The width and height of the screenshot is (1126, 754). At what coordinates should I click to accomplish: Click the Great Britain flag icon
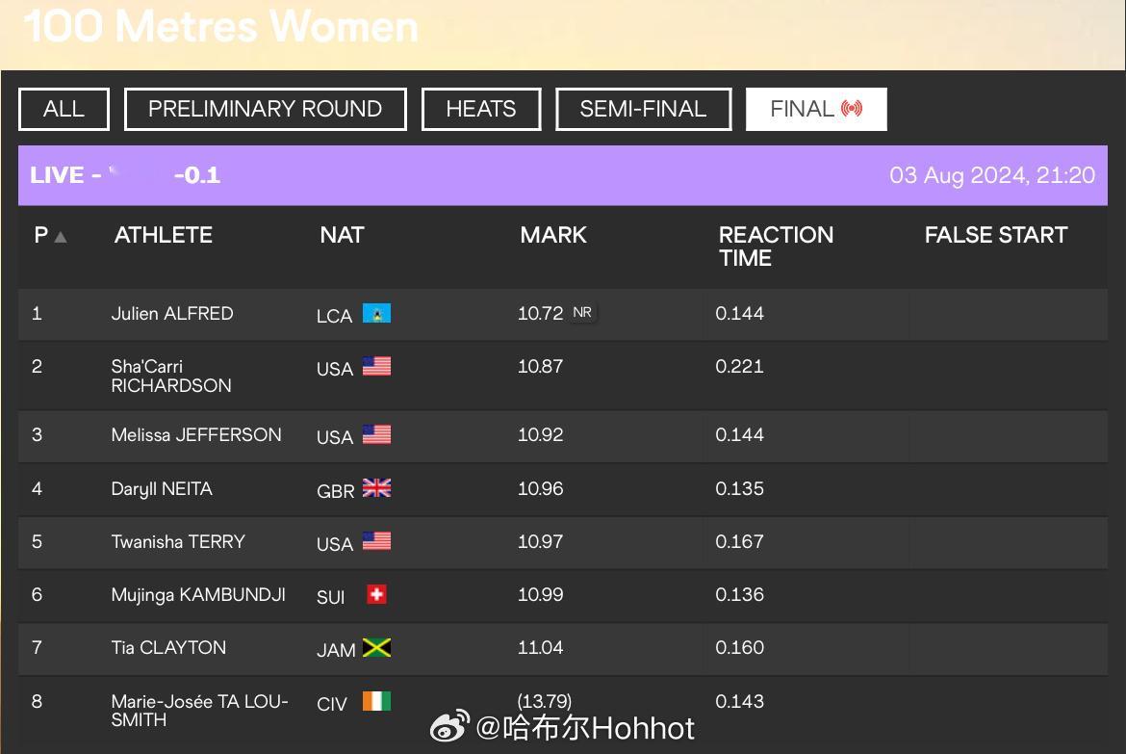point(376,488)
